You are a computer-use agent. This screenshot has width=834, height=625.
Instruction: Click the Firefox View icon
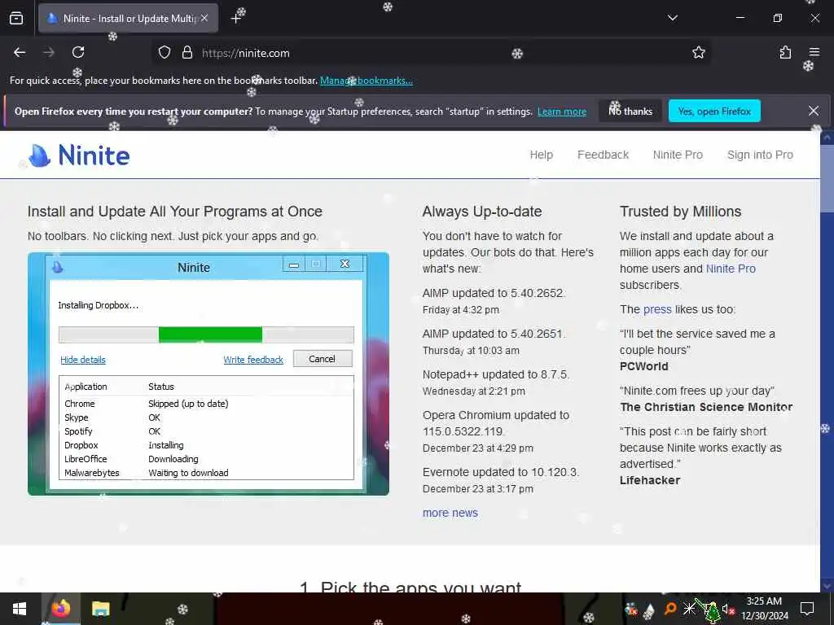click(16, 19)
